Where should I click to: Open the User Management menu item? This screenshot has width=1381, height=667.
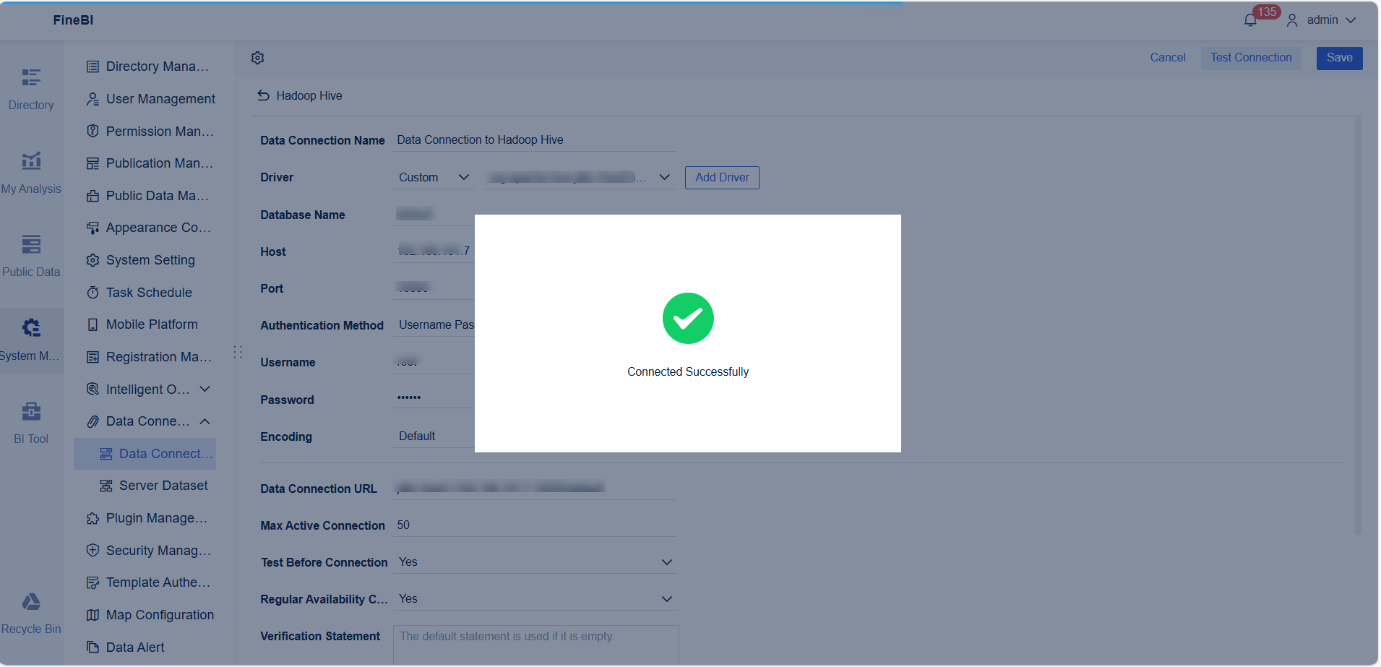tap(151, 99)
